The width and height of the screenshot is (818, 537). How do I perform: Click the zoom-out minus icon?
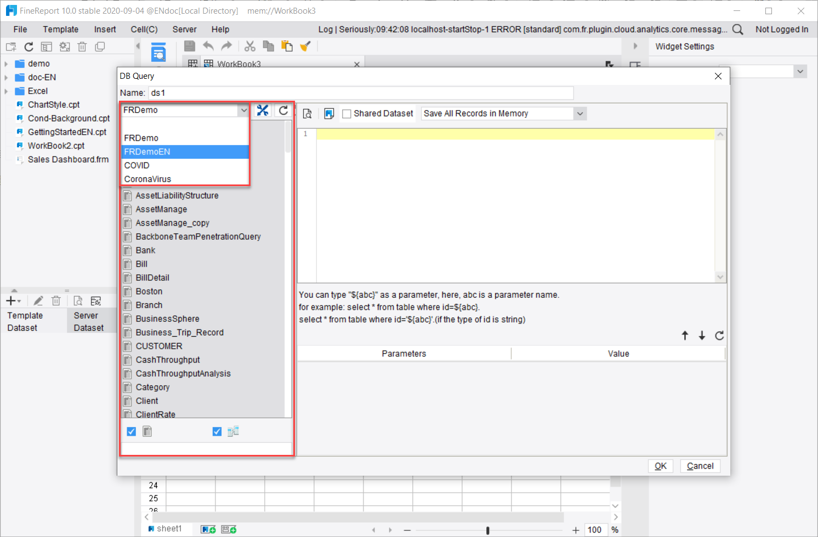coord(407,530)
